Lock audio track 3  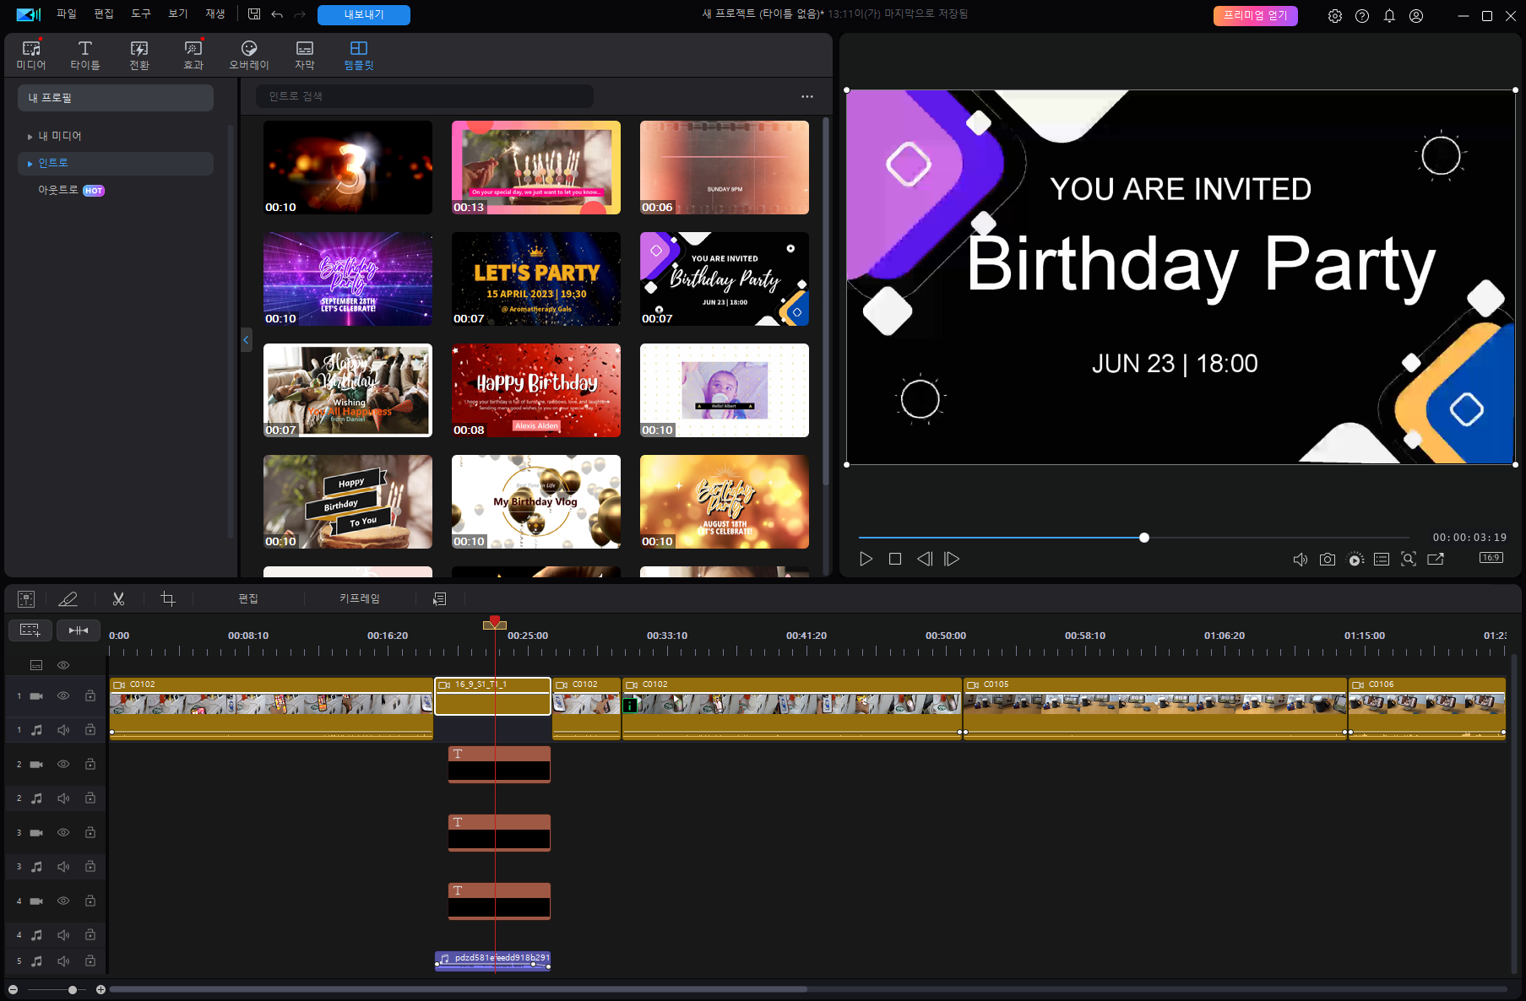[x=90, y=866]
